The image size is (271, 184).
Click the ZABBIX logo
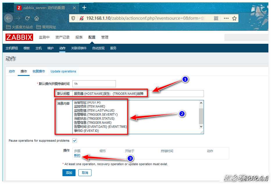point(19,37)
